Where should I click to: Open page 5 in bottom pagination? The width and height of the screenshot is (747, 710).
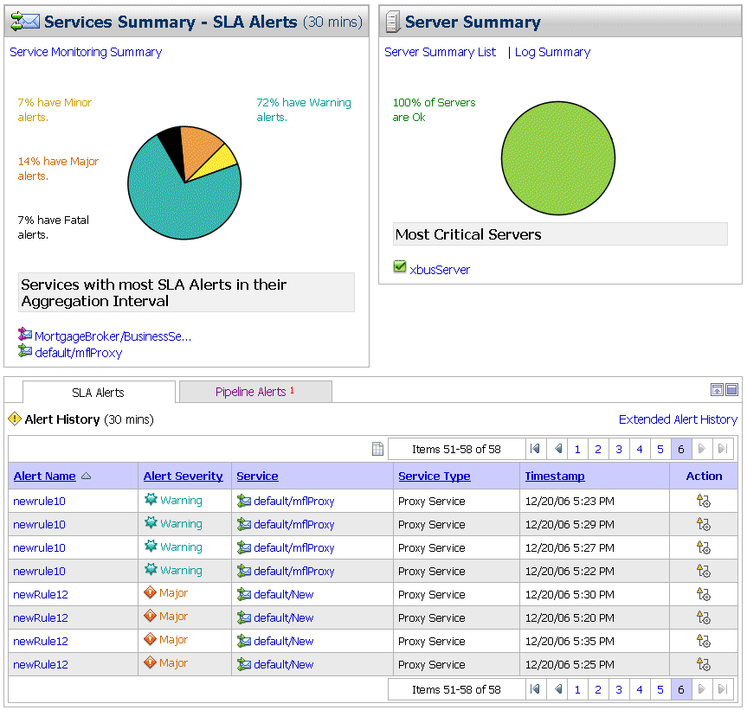click(660, 689)
